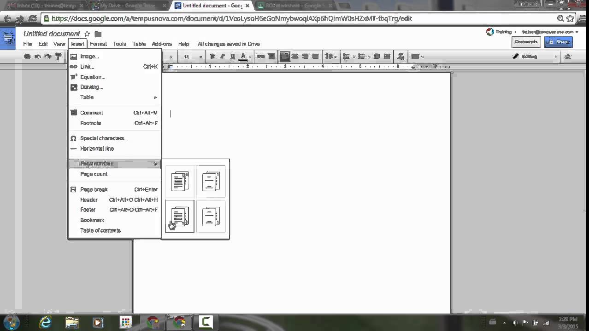Star the Untitled document
This screenshot has width=589, height=331.
[x=87, y=34]
